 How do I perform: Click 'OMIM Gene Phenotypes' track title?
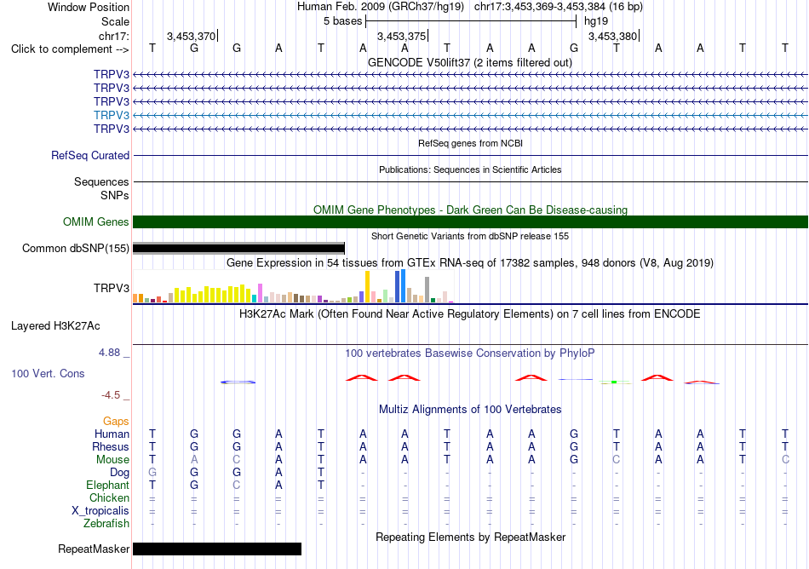[x=470, y=210]
